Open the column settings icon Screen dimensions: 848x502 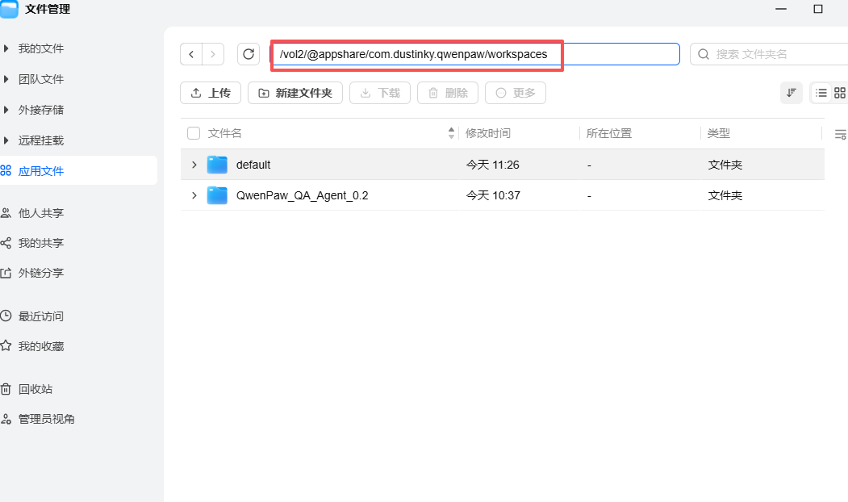840,134
